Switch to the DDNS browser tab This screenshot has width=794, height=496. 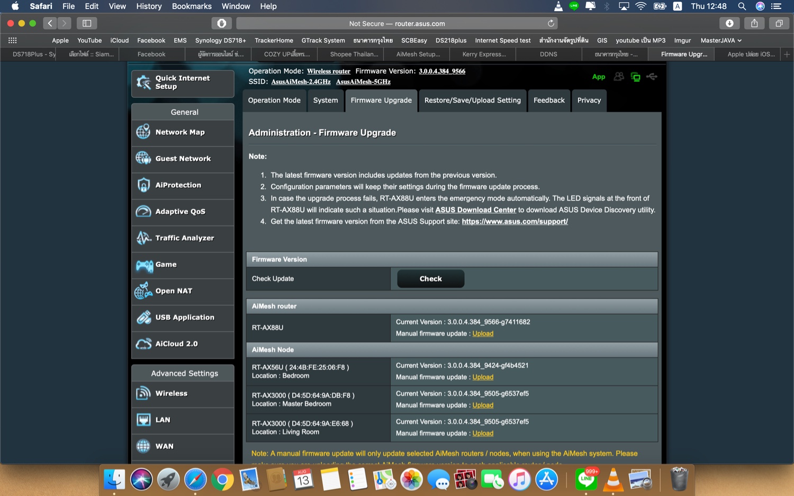coord(548,54)
